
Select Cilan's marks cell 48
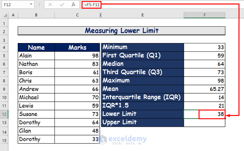click(x=77, y=131)
